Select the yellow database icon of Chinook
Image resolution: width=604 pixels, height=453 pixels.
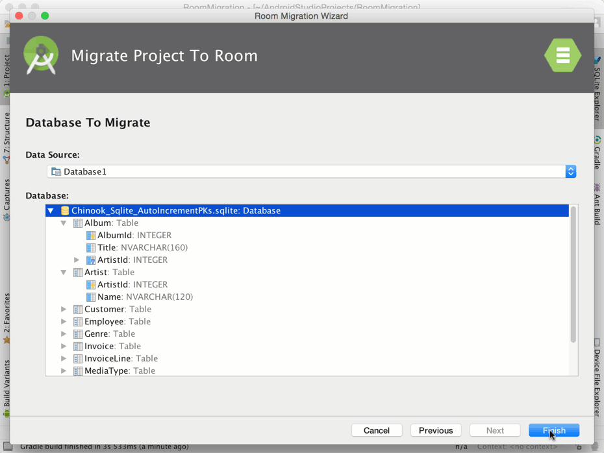pos(65,210)
